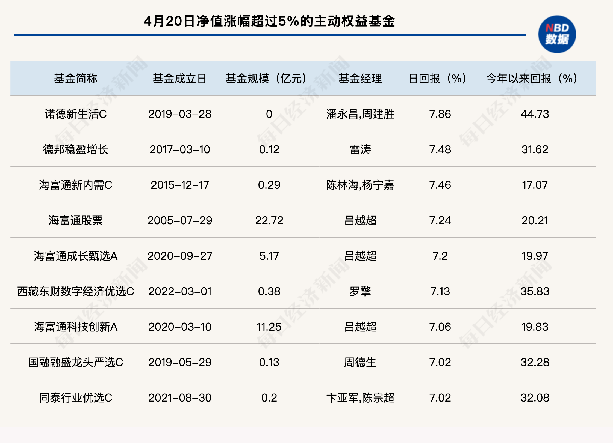613x443 pixels.
Task: Click daily return 7.24
Action: pyautogui.click(x=440, y=220)
